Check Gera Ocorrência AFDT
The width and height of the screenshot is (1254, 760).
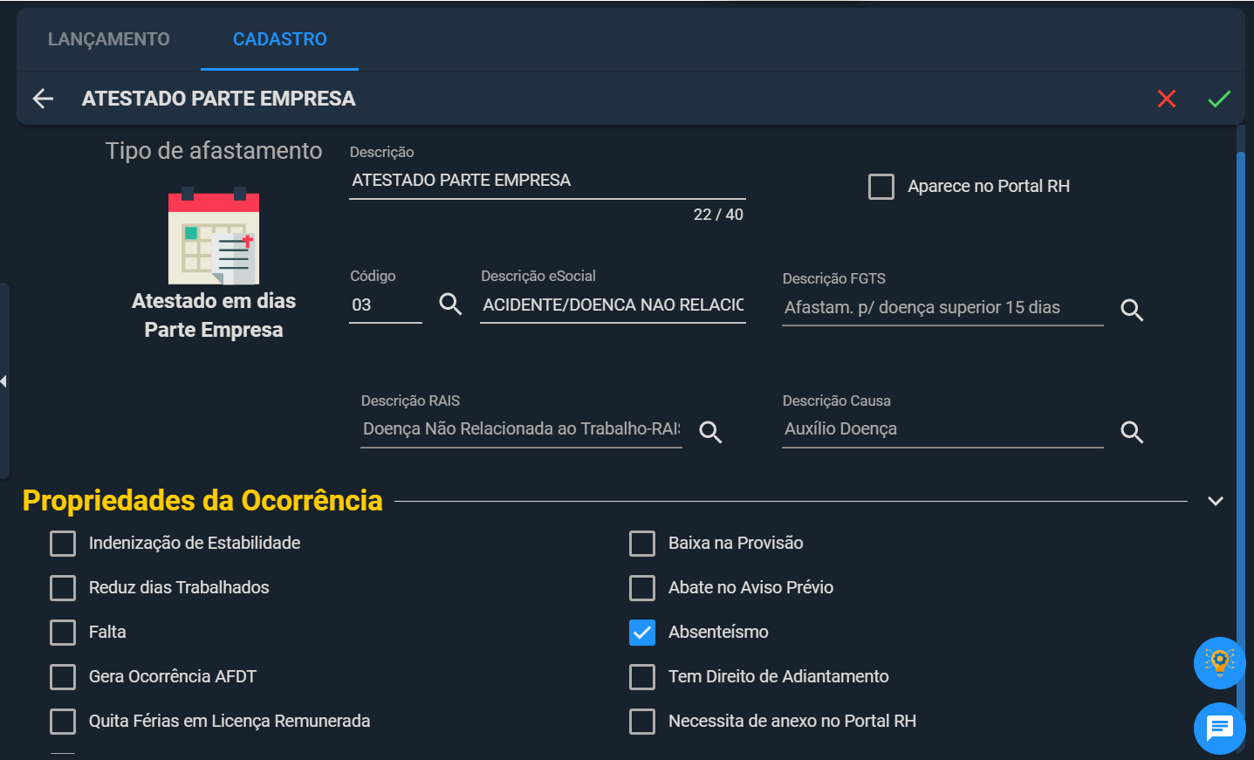point(63,676)
